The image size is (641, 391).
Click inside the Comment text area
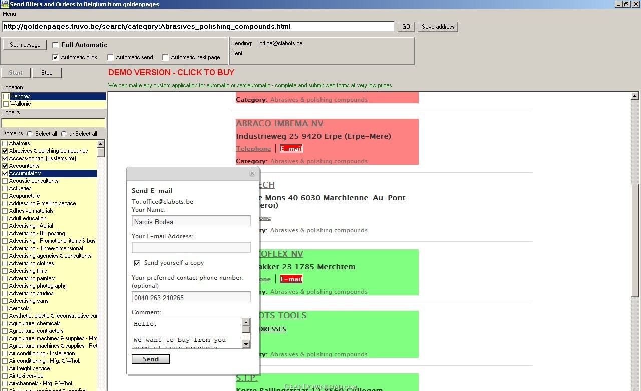coord(187,333)
